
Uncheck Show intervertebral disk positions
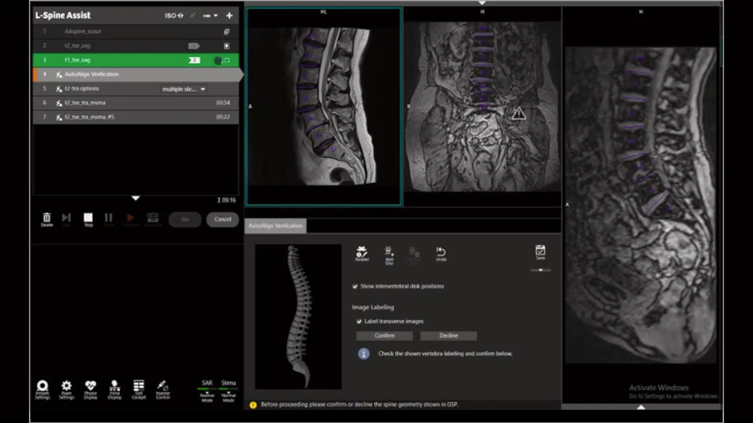[355, 286]
